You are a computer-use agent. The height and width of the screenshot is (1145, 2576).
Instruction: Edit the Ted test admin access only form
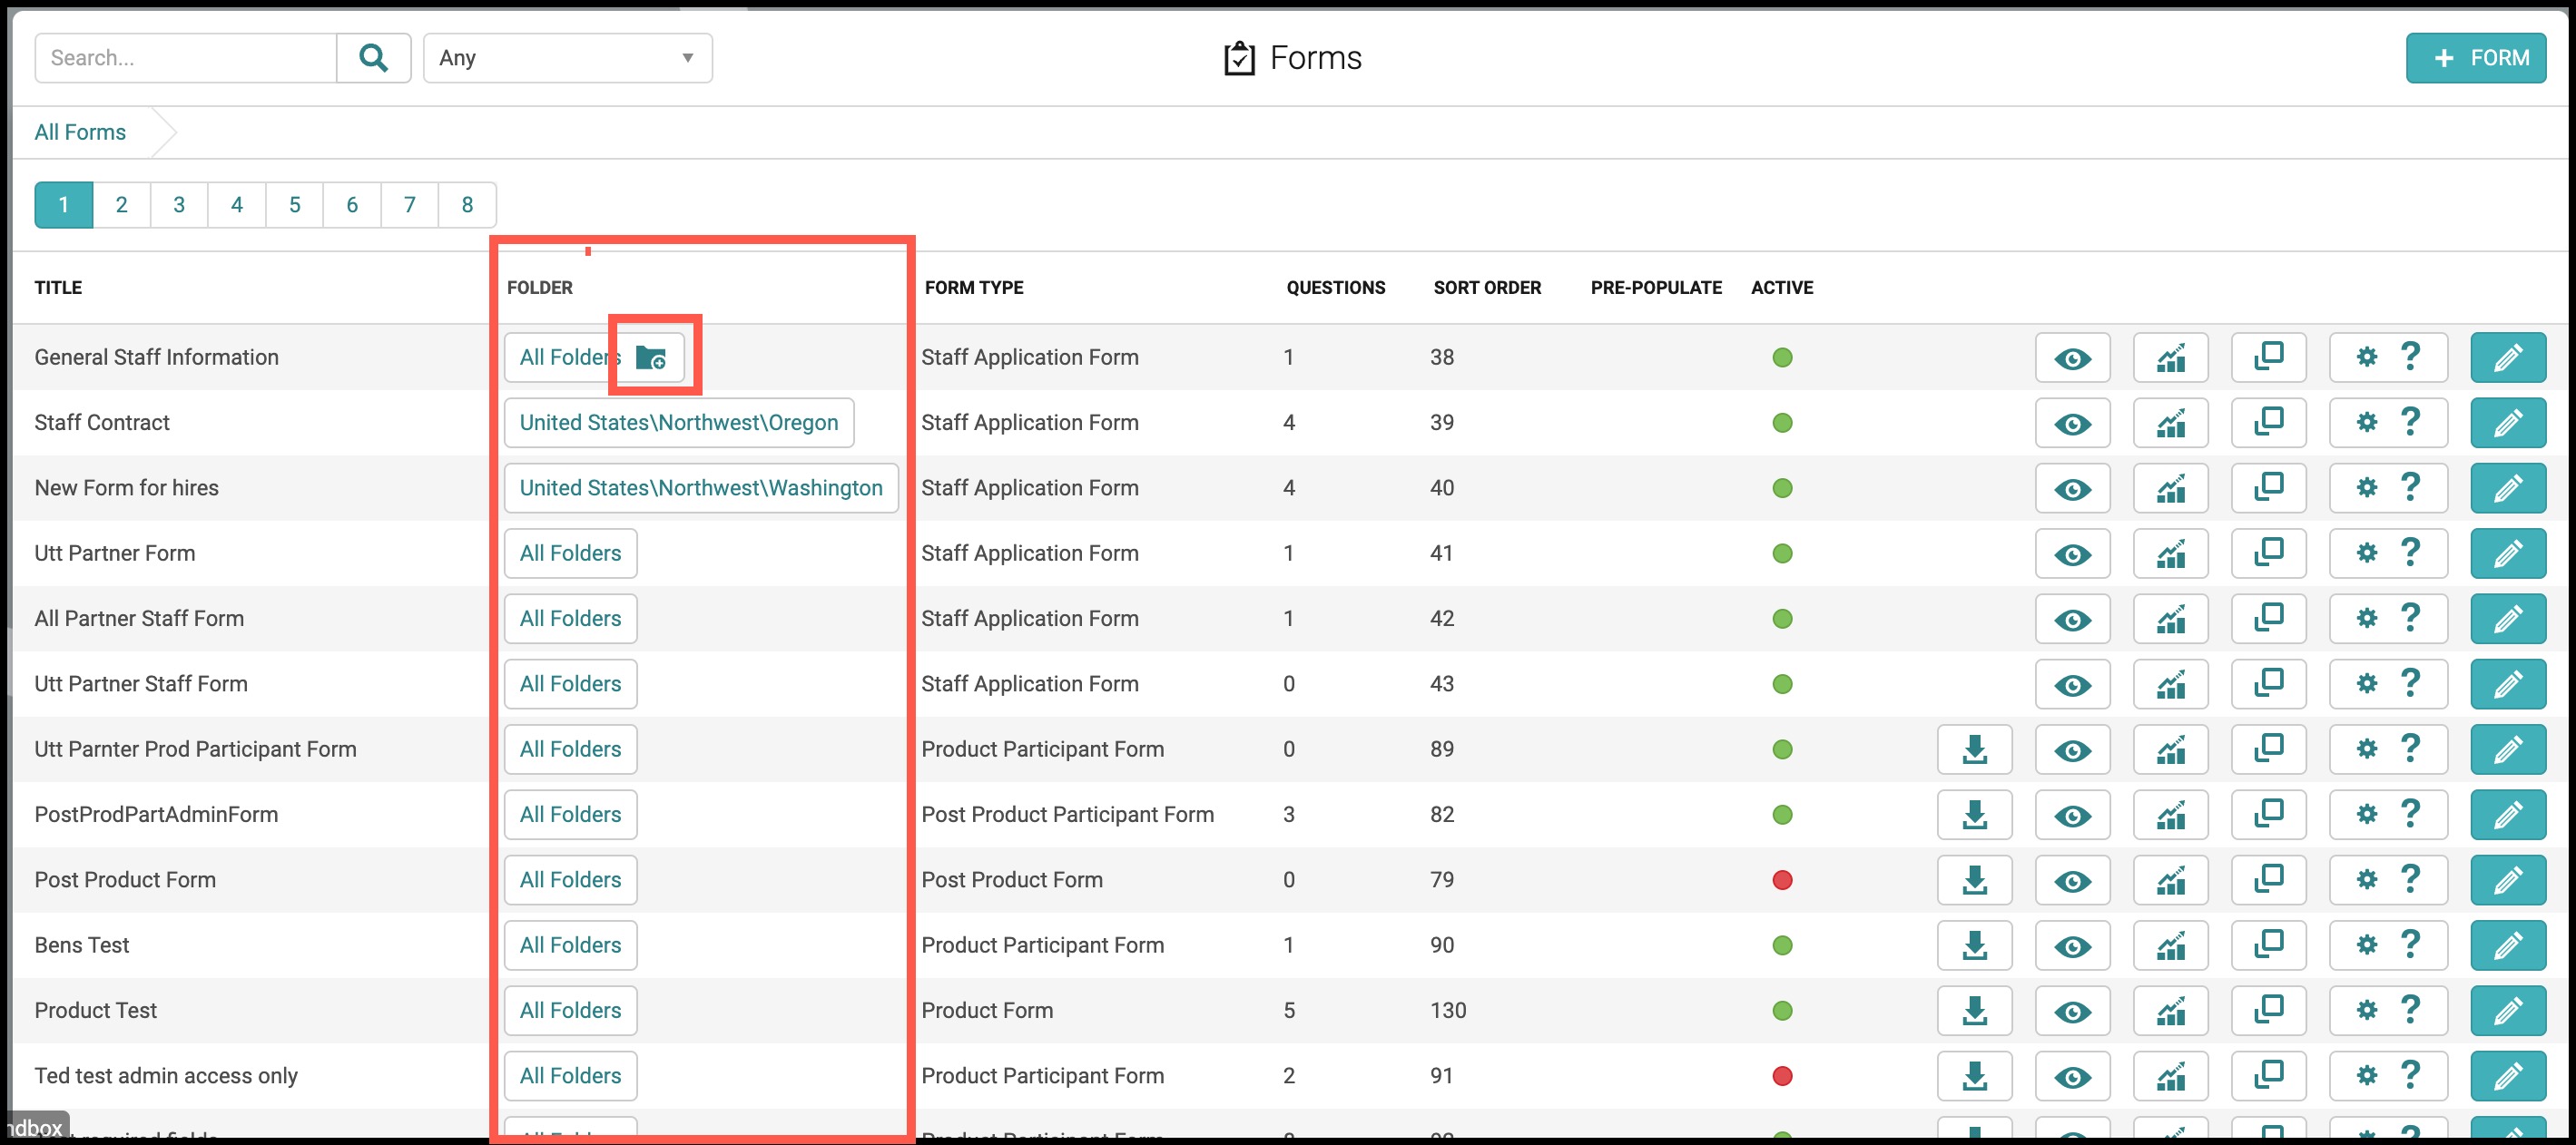tap(2508, 1076)
